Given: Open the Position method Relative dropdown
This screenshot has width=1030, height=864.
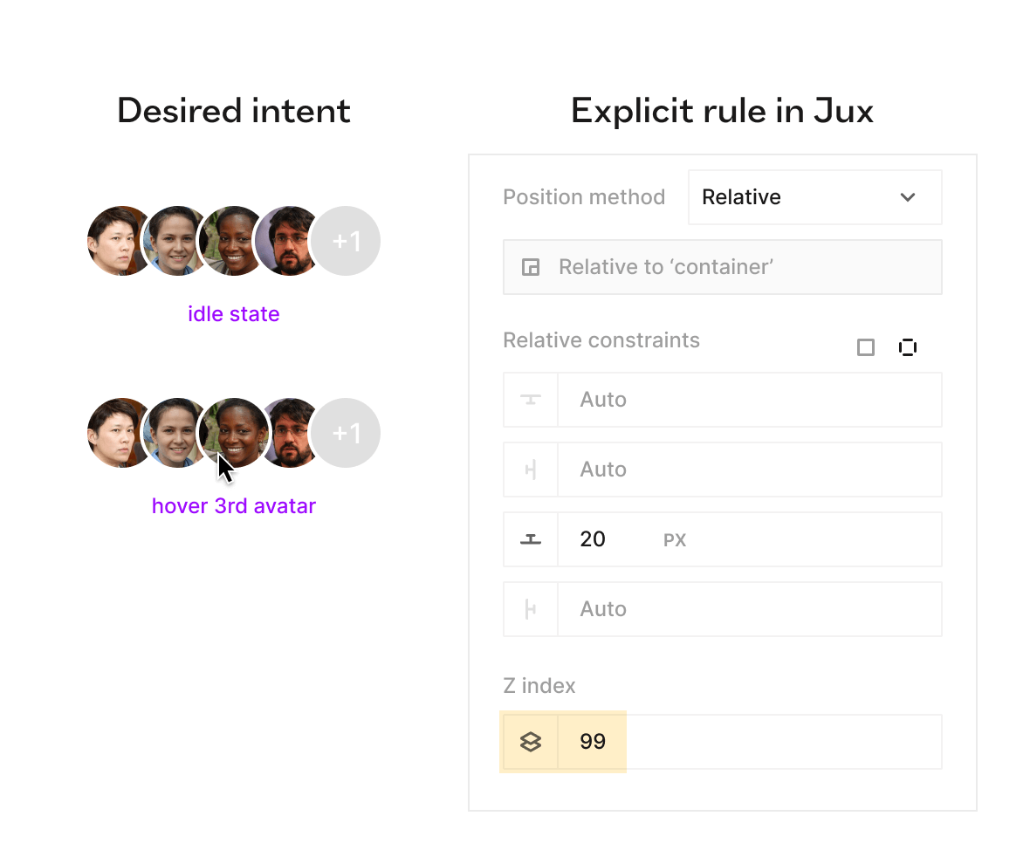Looking at the screenshot, I should 814,197.
